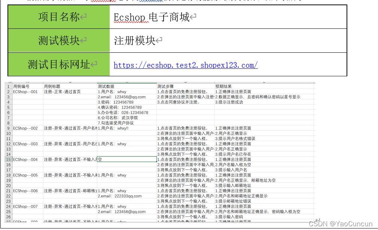Select the 2.email: 222333qq.com cell
The width and height of the screenshot is (378, 230).
[x=127, y=196]
